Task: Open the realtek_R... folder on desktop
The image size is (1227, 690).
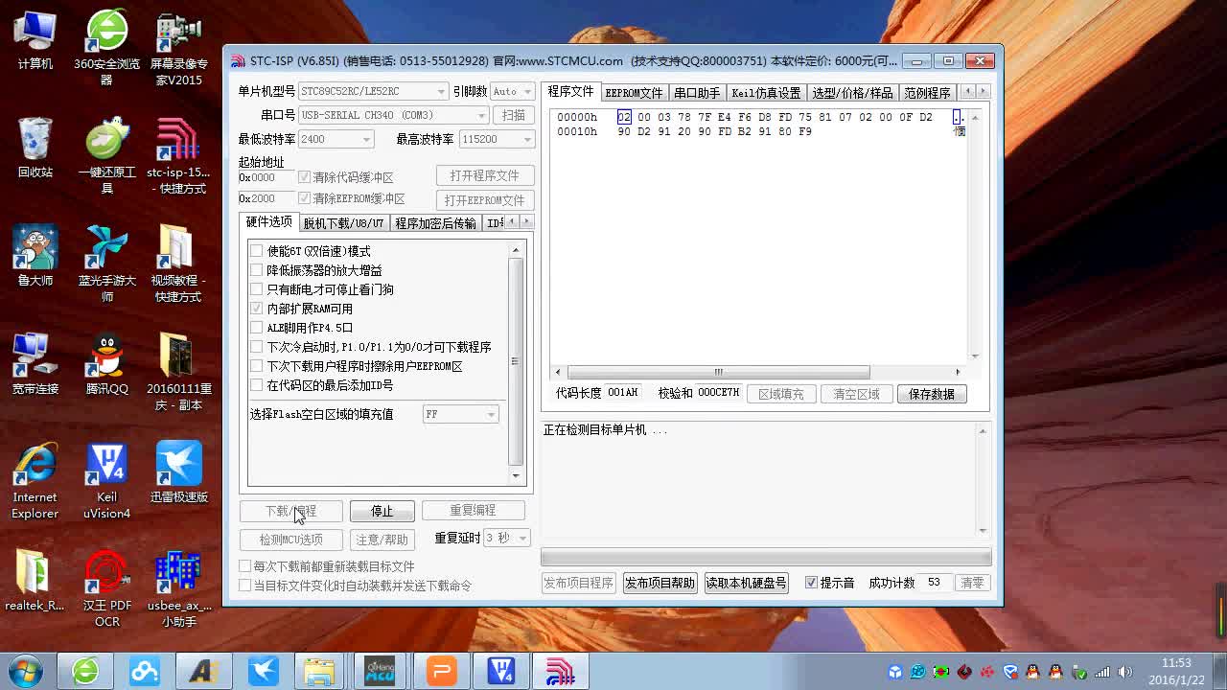Action: click(x=35, y=582)
